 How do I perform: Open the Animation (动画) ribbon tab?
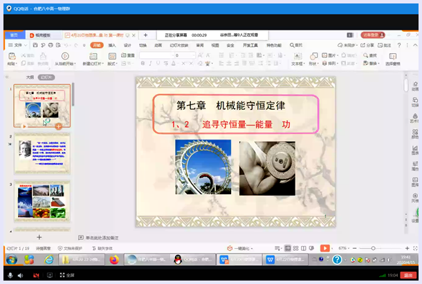[x=158, y=45]
